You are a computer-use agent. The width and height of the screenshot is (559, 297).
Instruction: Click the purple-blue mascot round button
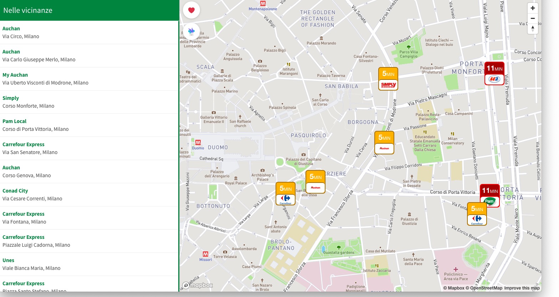coord(191,31)
